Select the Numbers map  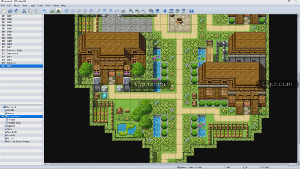tap(11, 126)
